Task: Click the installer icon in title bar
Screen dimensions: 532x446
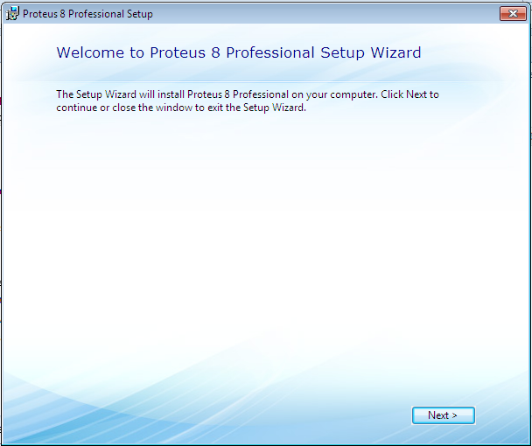Action: [x=12, y=14]
